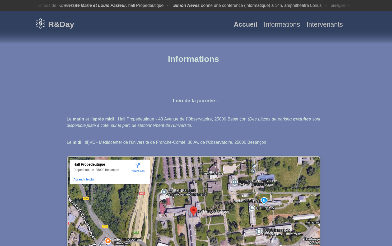Click the bus stop icon near Bâtiment Fourier
Image resolution: width=392 pixels, height=246 pixels.
point(254,166)
